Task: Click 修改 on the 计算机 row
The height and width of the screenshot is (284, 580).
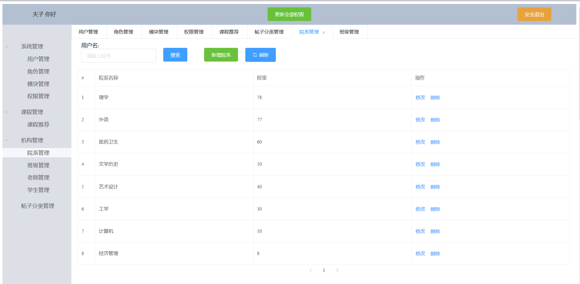Action: coord(420,231)
